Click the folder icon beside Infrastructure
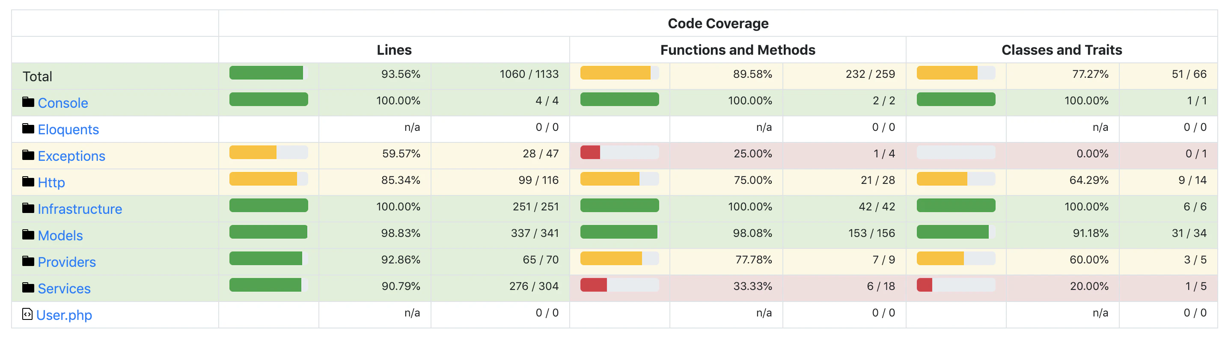 click(x=28, y=208)
